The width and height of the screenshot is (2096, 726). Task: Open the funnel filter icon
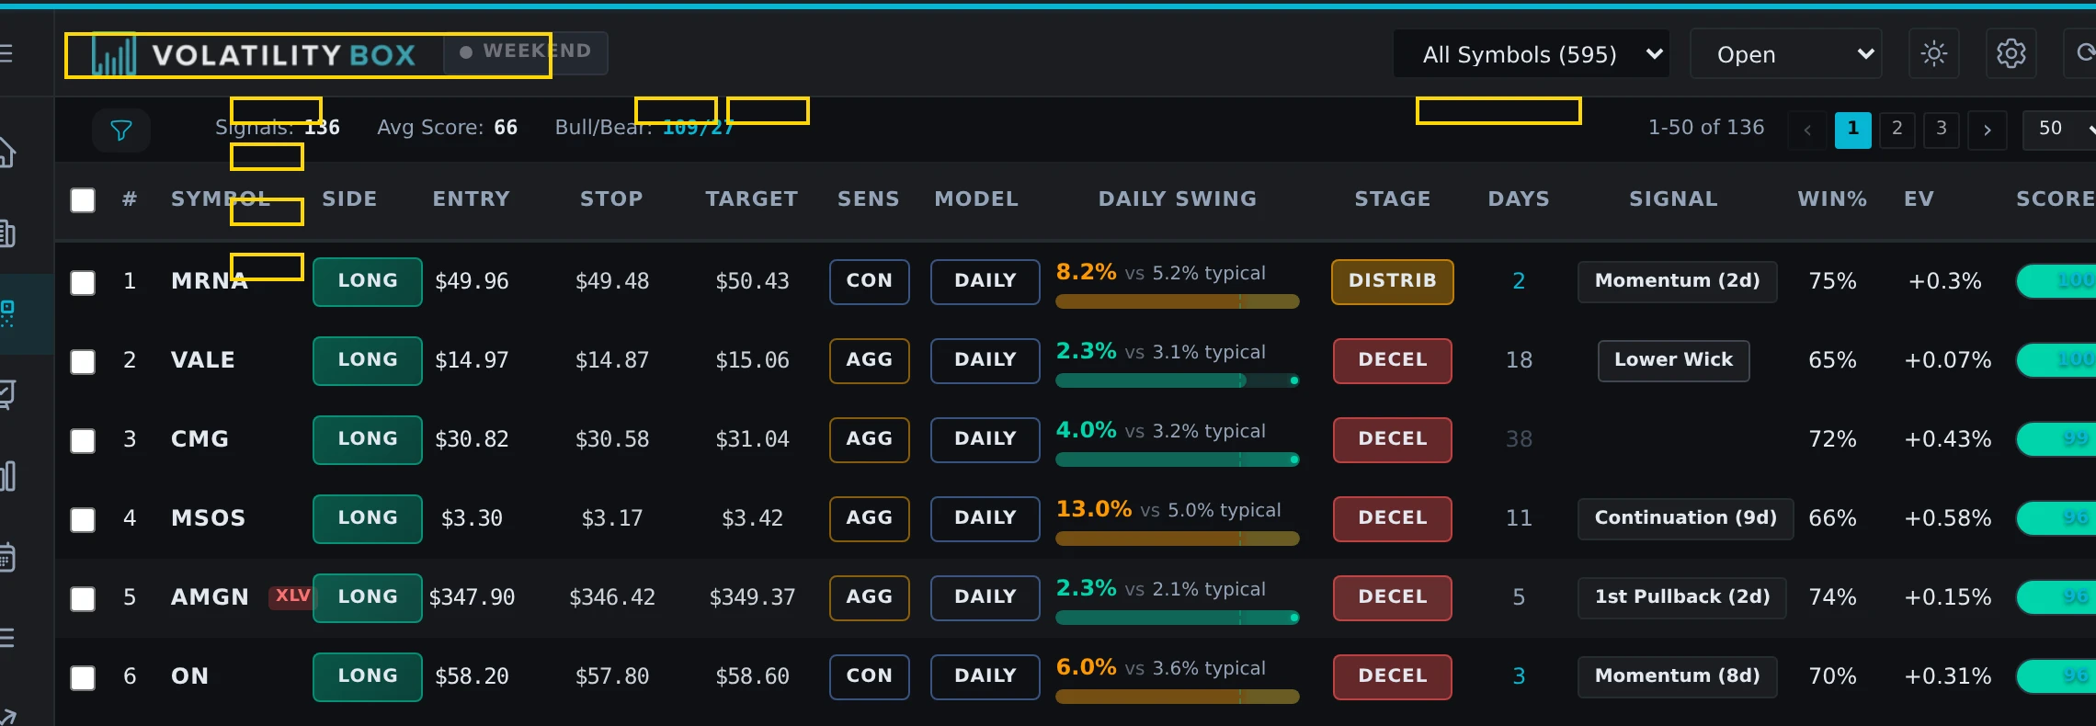click(x=121, y=130)
